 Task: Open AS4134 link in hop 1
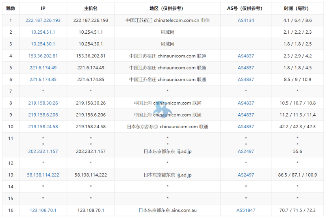tap(246, 20)
